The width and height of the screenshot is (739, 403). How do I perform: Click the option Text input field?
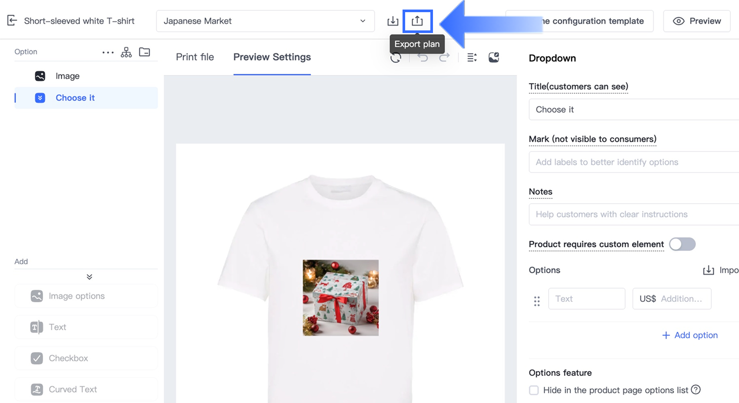[587, 299]
